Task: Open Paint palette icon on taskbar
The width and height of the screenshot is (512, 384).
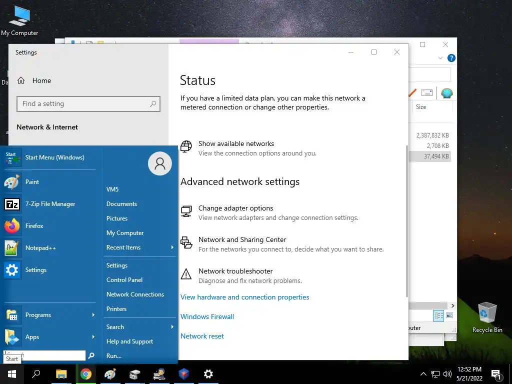Action: coord(110,374)
